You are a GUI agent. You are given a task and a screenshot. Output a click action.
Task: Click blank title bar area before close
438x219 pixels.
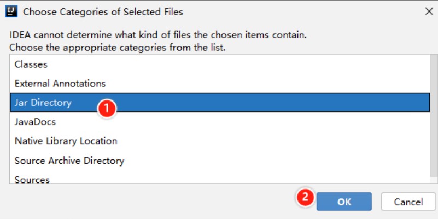[x=302, y=11]
